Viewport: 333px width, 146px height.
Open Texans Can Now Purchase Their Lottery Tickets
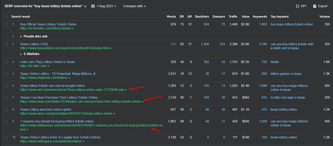pos(59,98)
